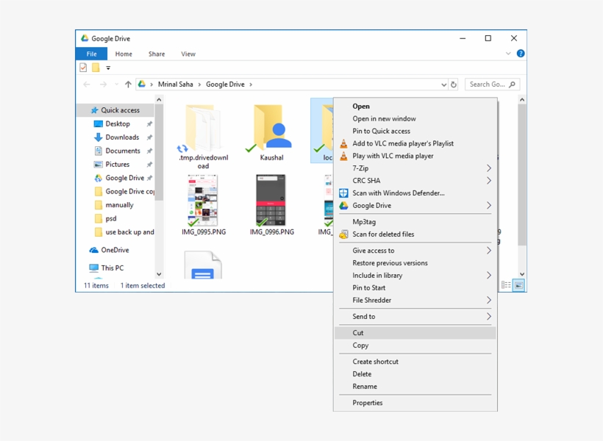603x441 pixels.
Task: Click the Search Google Drive field
Action: (x=487, y=85)
